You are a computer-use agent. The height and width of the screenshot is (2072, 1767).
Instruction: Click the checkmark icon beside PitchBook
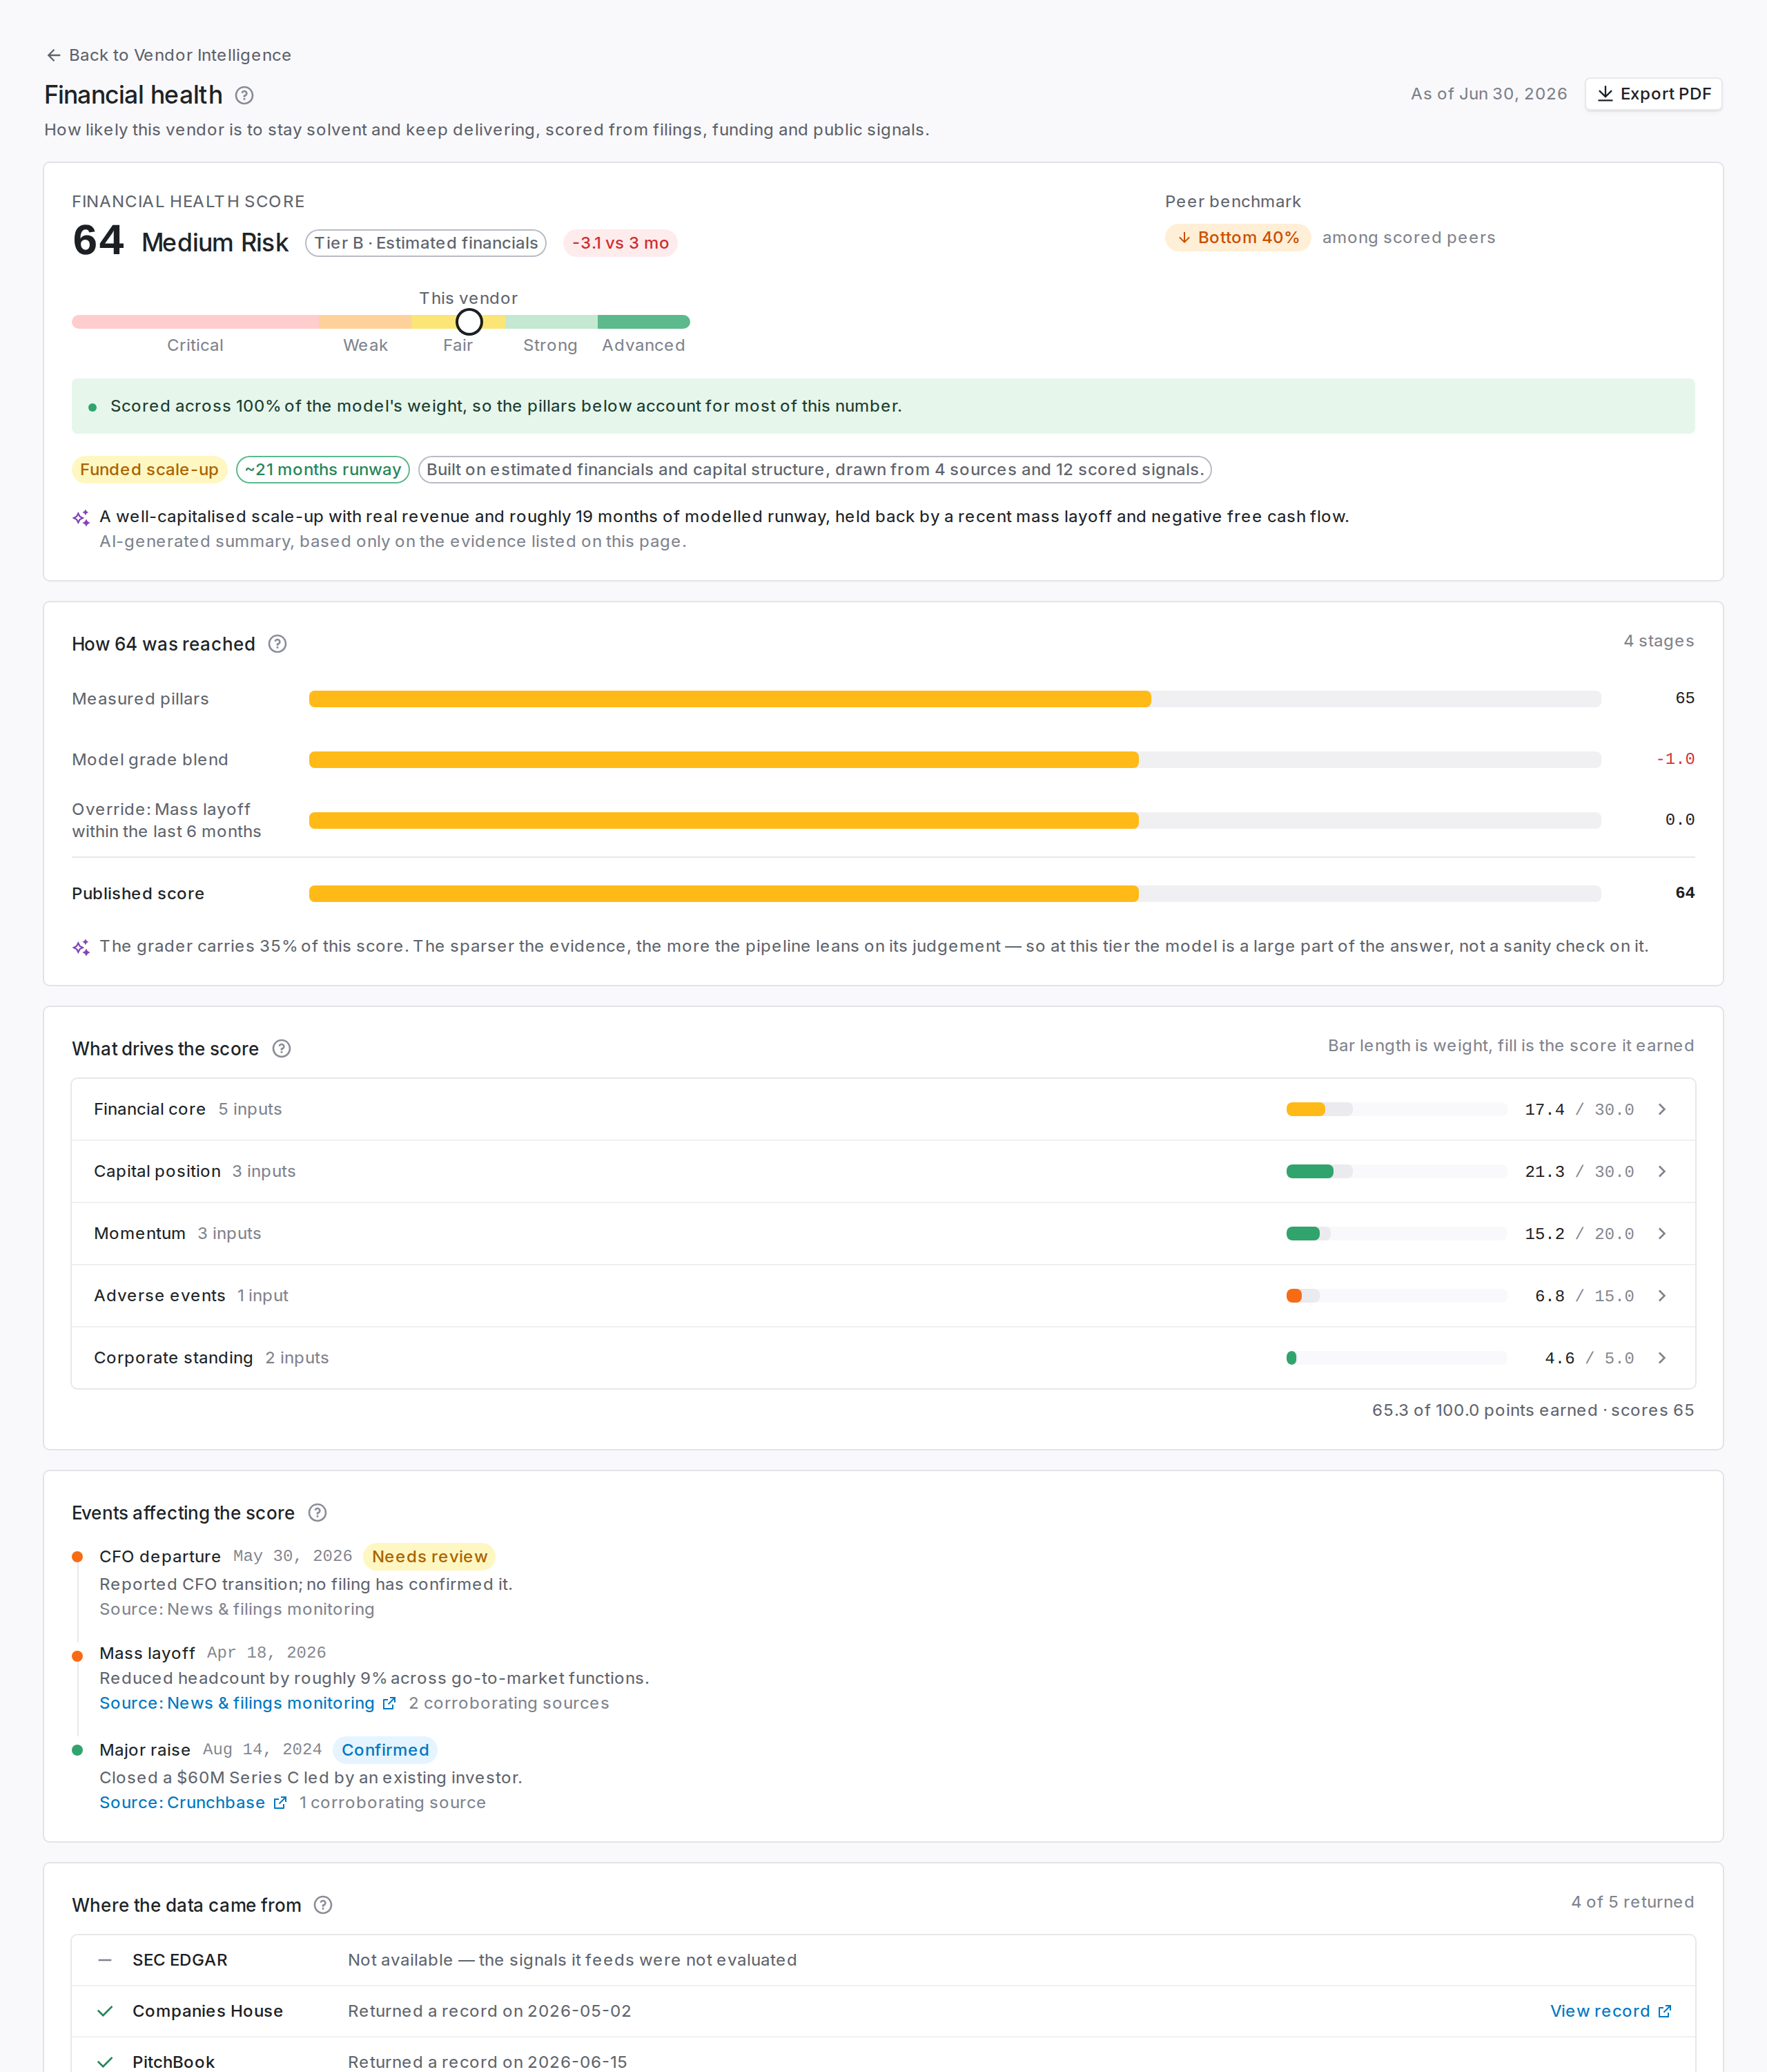[x=105, y=2062]
